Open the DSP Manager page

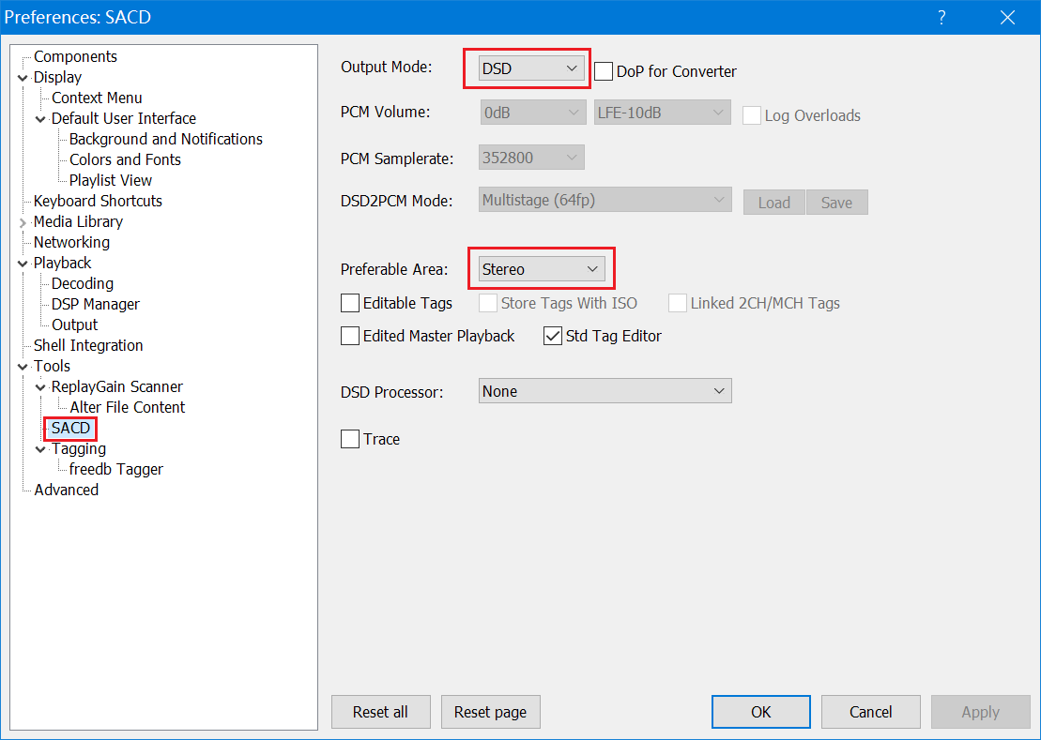[x=95, y=304]
